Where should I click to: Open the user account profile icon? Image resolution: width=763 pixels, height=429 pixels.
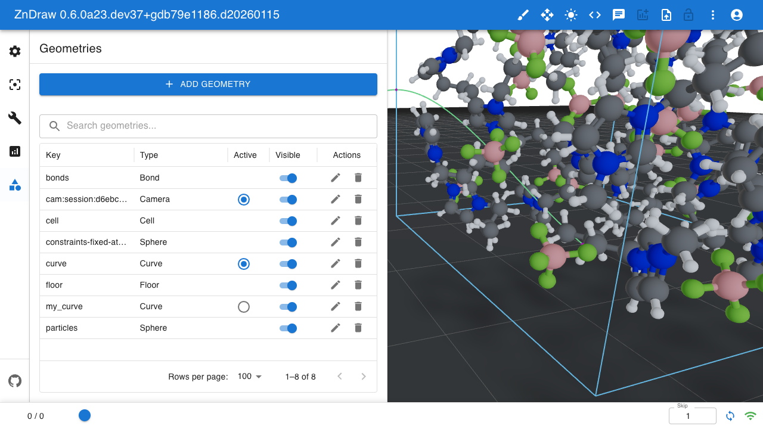(x=737, y=15)
